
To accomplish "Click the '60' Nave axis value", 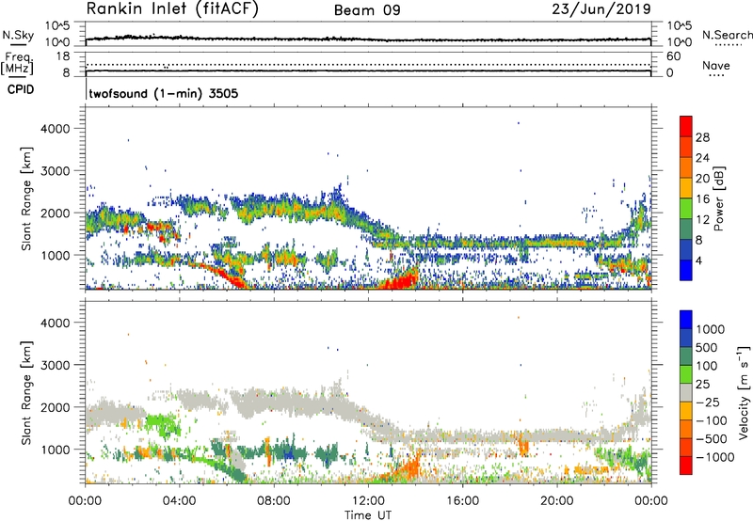I will pyautogui.click(x=673, y=56).
